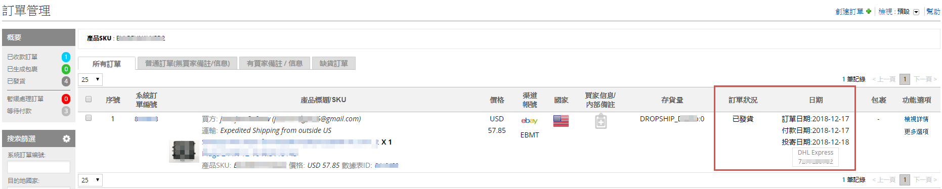Open the bottom 25 per-page dropdown
Image resolution: width=942 pixels, height=189 pixels.
(x=91, y=180)
